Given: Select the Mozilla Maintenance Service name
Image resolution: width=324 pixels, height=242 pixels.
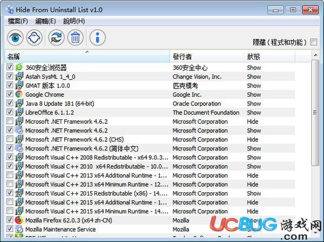Looking at the screenshot, I should 60,229.
